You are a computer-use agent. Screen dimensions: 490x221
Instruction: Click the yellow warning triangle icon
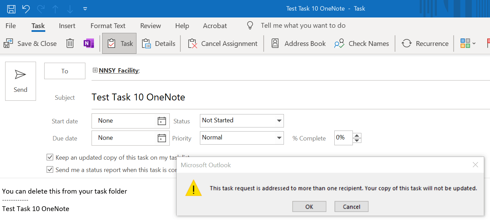194,188
